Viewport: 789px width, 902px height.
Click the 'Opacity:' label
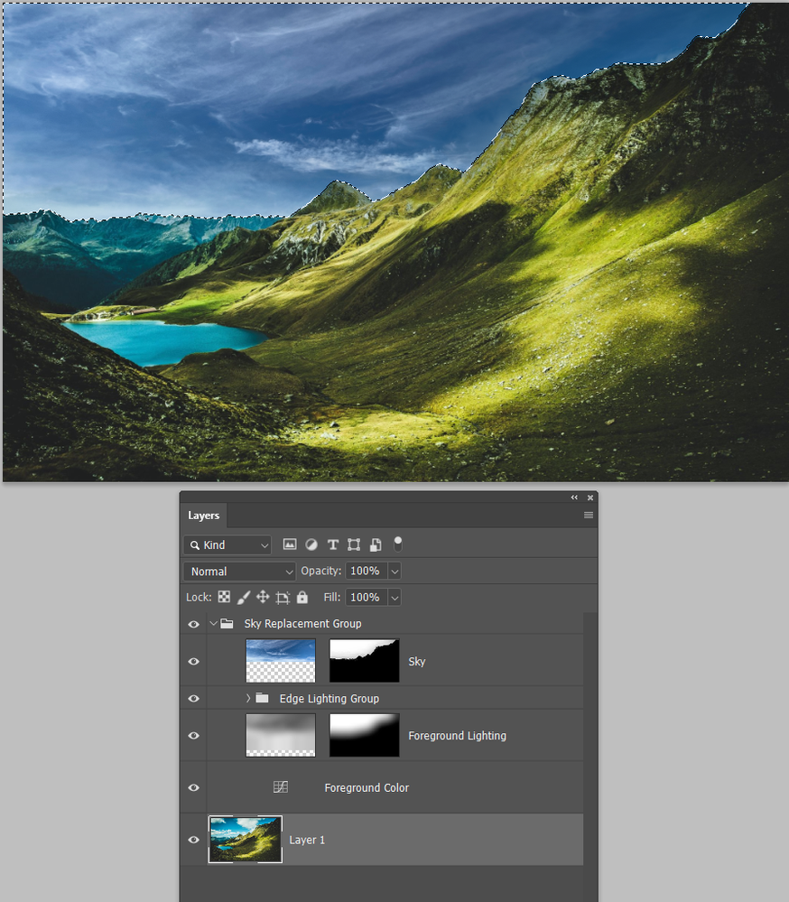coord(320,571)
